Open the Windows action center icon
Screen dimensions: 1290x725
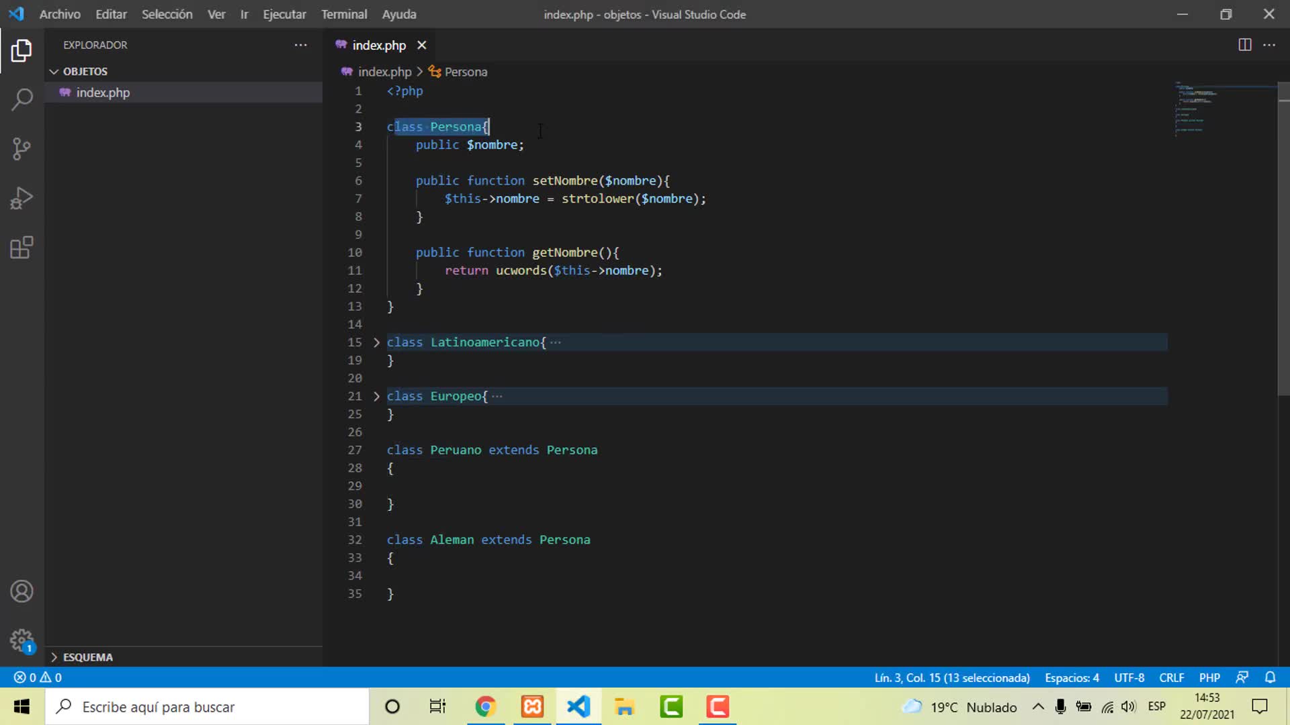1260,707
